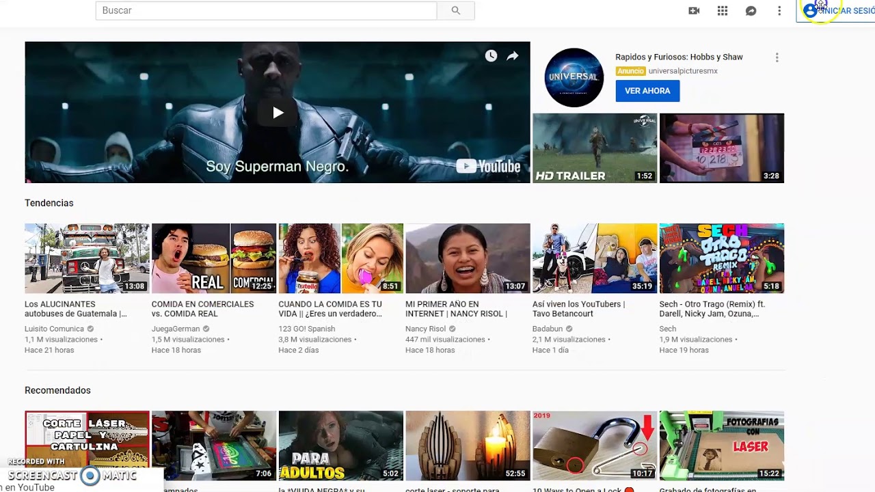Open universalpicturesmx channel link
875x492 pixels.
[x=683, y=71]
